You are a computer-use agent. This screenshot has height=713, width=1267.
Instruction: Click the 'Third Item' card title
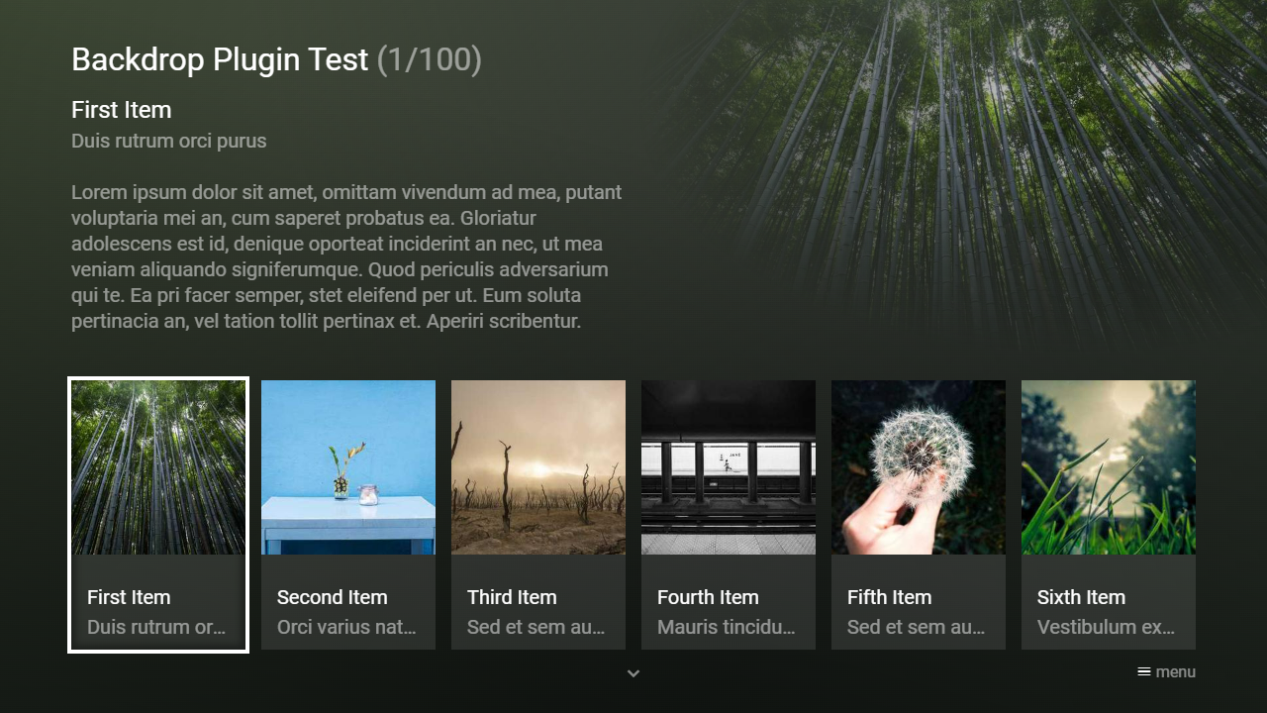pos(512,597)
